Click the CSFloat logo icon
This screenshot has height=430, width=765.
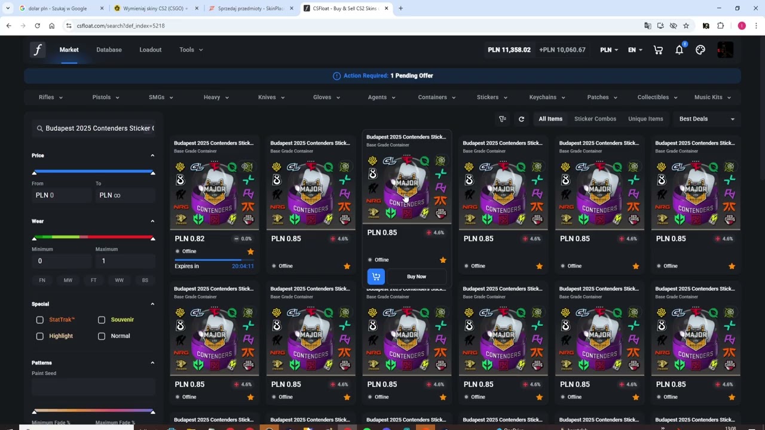38,50
